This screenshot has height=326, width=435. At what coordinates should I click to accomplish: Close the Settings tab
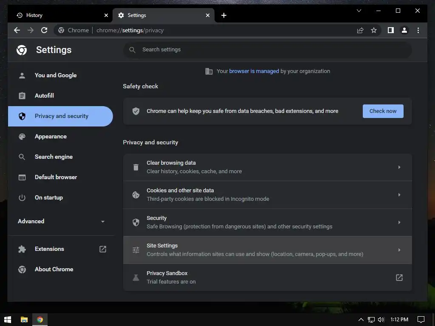click(x=207, y=15)
